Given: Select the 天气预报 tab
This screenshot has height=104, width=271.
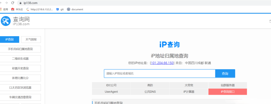Looking at the screenshot, I should click(x=31, y=39).
